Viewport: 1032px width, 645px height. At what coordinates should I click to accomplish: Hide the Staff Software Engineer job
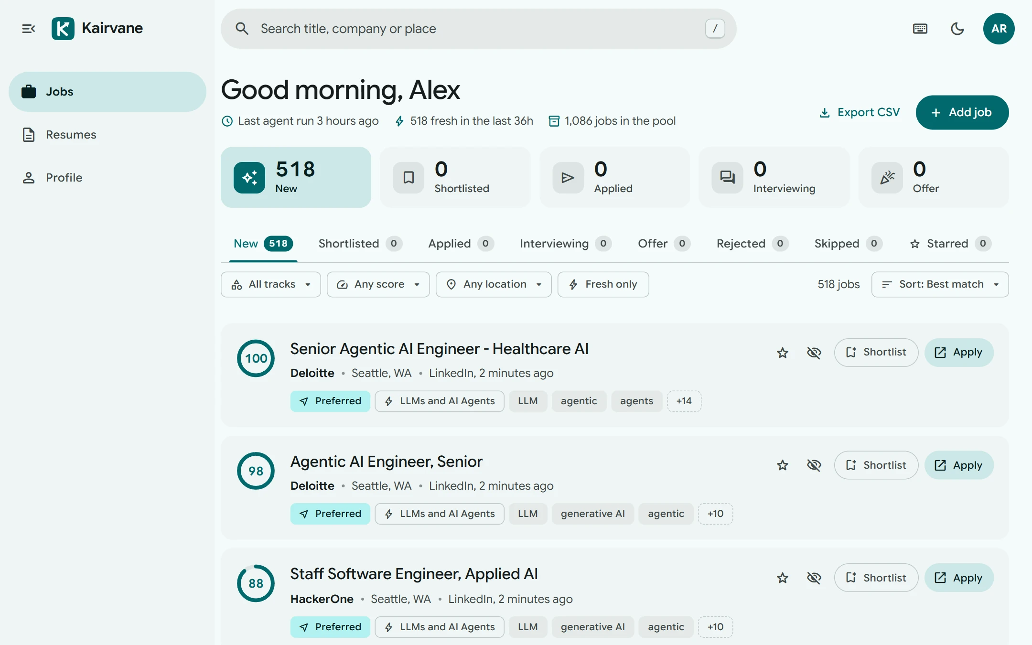(814, 578)
